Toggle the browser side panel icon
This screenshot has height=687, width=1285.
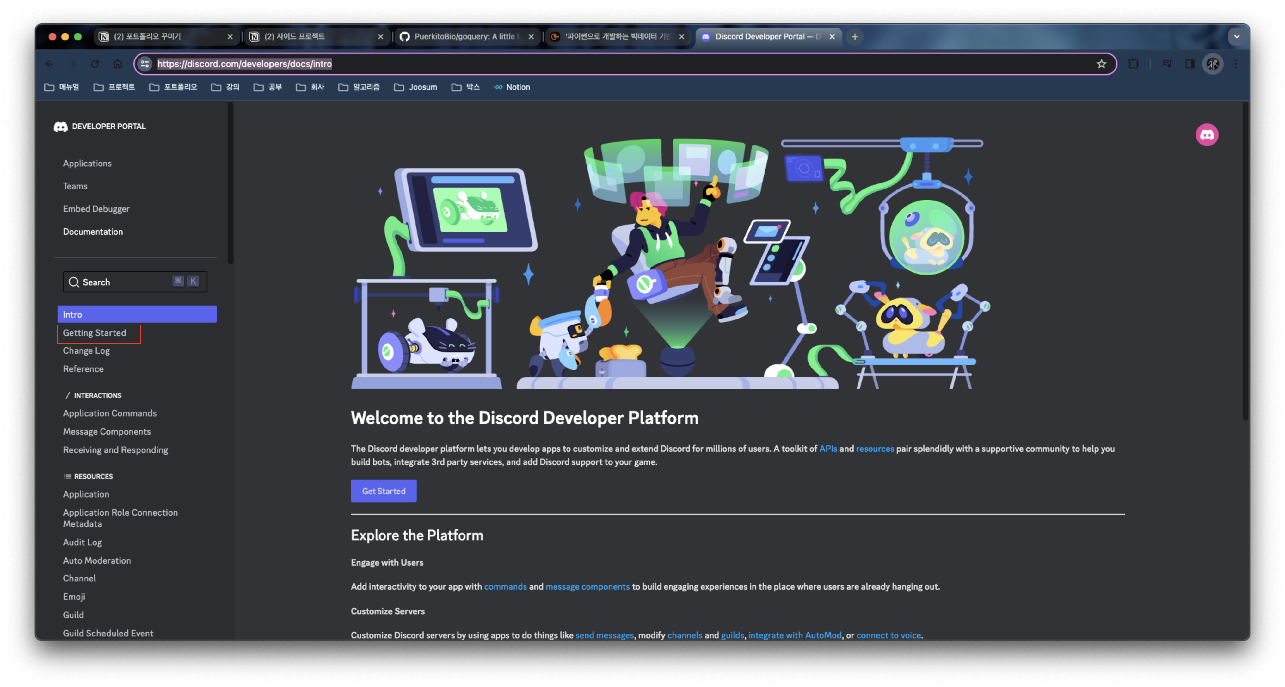click(x=1190, y=64)
